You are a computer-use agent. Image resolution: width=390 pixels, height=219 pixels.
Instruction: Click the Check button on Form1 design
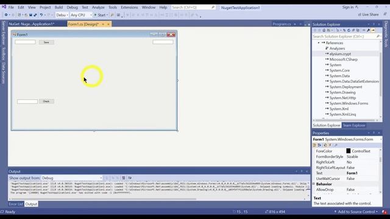point(46,102)
